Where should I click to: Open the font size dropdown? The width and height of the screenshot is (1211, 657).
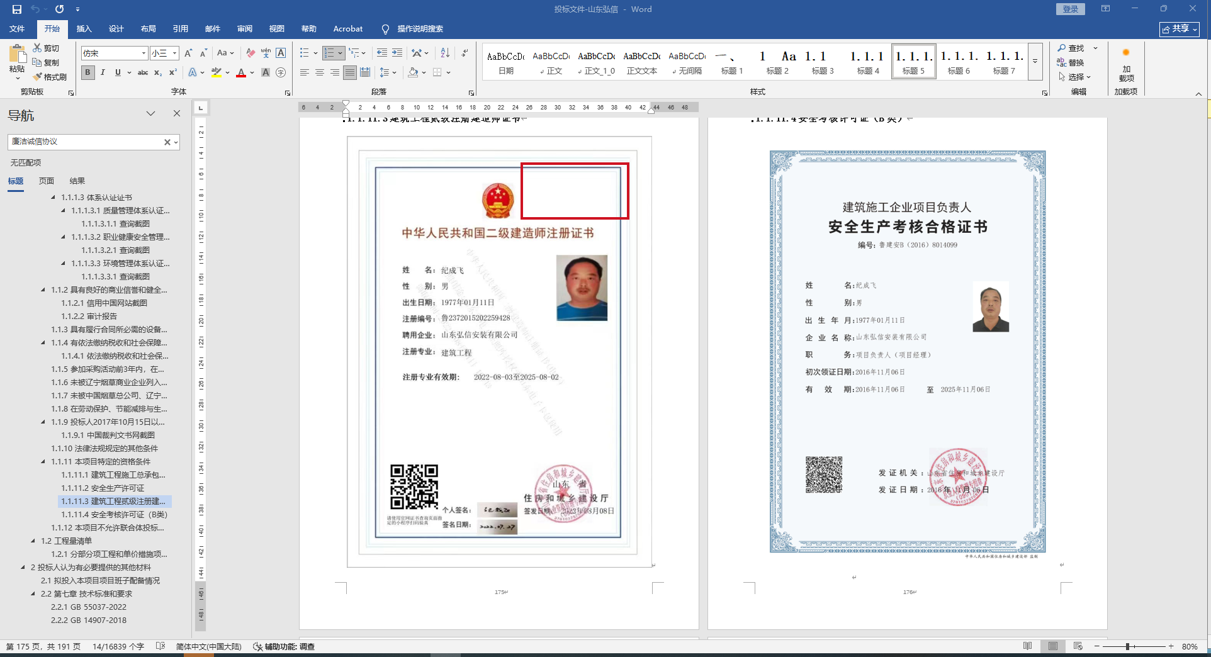pos(174,53)
